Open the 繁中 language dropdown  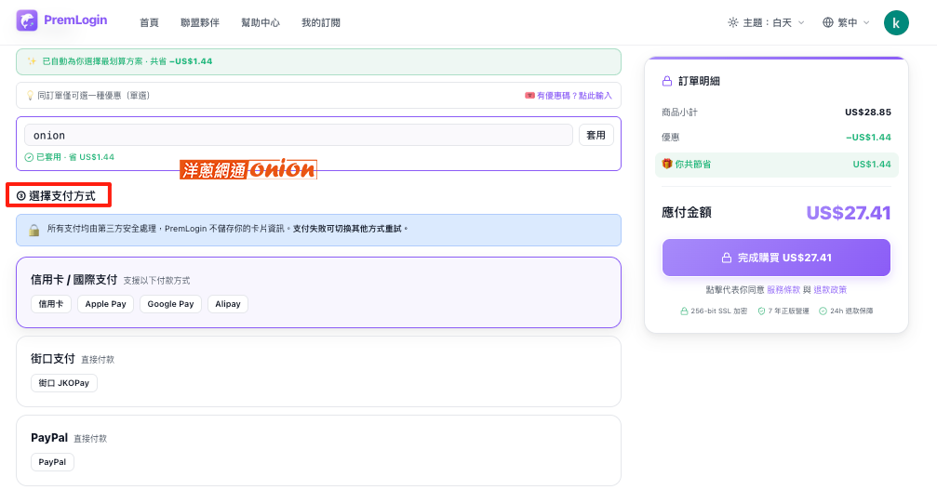point(846,22)
